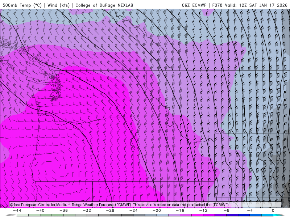Click the -4 color scale label
The height and width of the screenshot is (217, 290).
(x=250, y=210)
